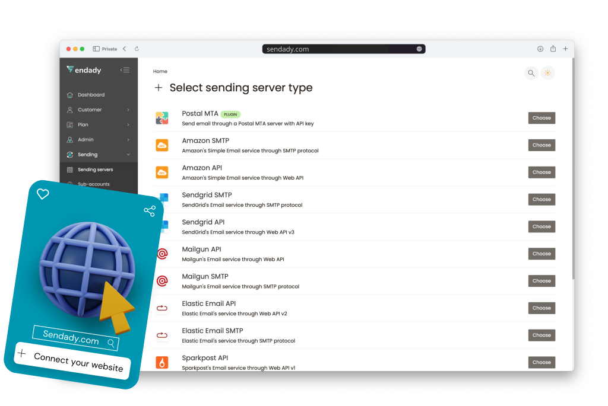Click the Elastic Email SMTP loop icon
608x406 pixels.
pos(162,335)
